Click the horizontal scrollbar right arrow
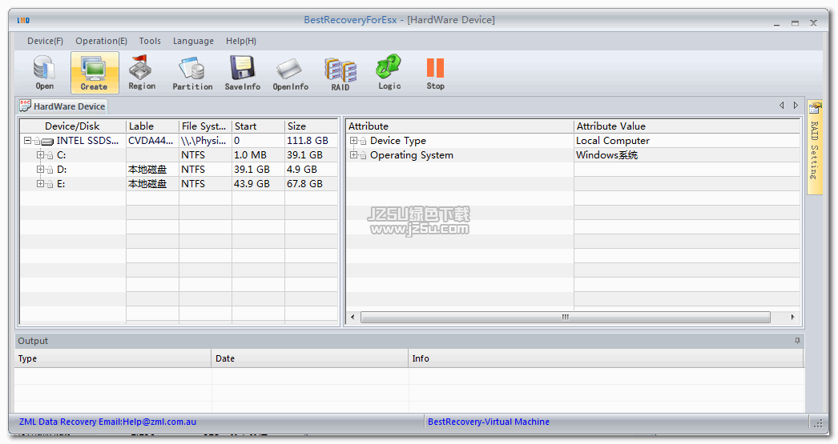 click(792, 317)
